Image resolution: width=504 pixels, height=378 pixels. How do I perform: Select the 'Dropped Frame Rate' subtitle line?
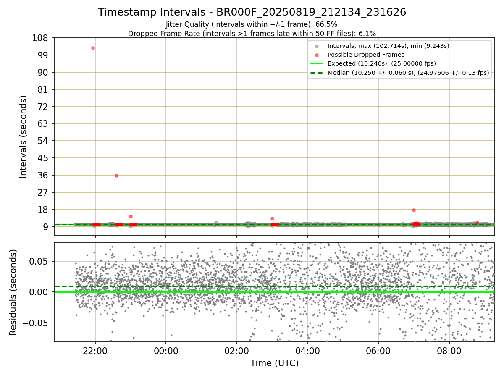click(x=252, y=34)
